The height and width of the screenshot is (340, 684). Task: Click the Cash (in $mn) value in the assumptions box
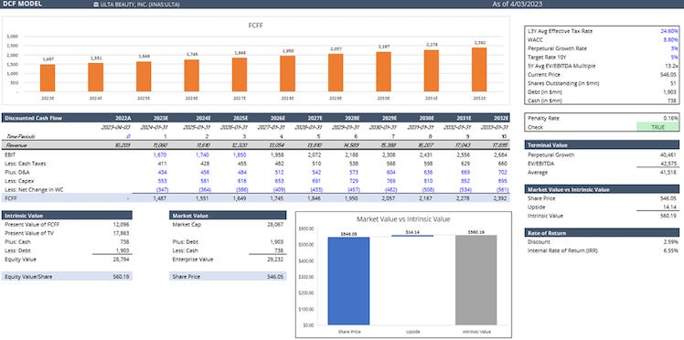coord(674,101)
